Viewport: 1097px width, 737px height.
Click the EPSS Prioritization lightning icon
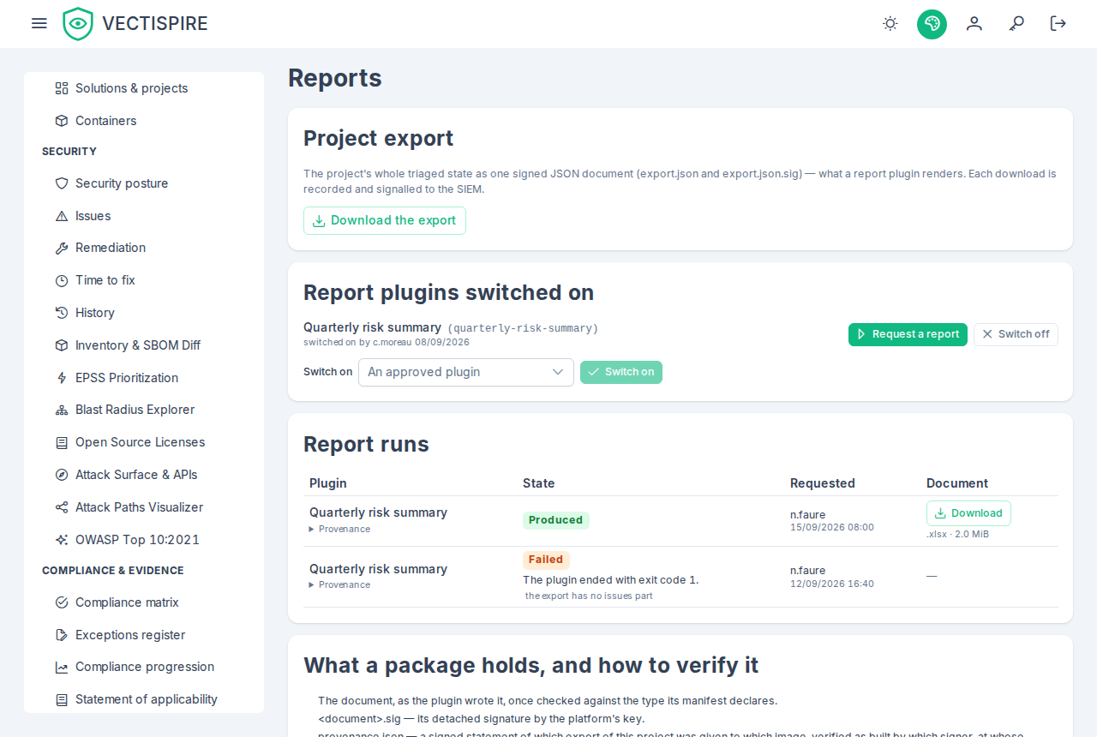click(62, 378)
